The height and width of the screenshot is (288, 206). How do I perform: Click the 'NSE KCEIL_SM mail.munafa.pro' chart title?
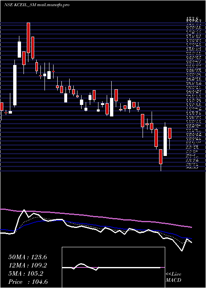pyautogui.click(x=37, y=5)
